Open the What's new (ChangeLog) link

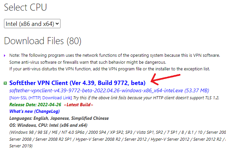[30, 111]
